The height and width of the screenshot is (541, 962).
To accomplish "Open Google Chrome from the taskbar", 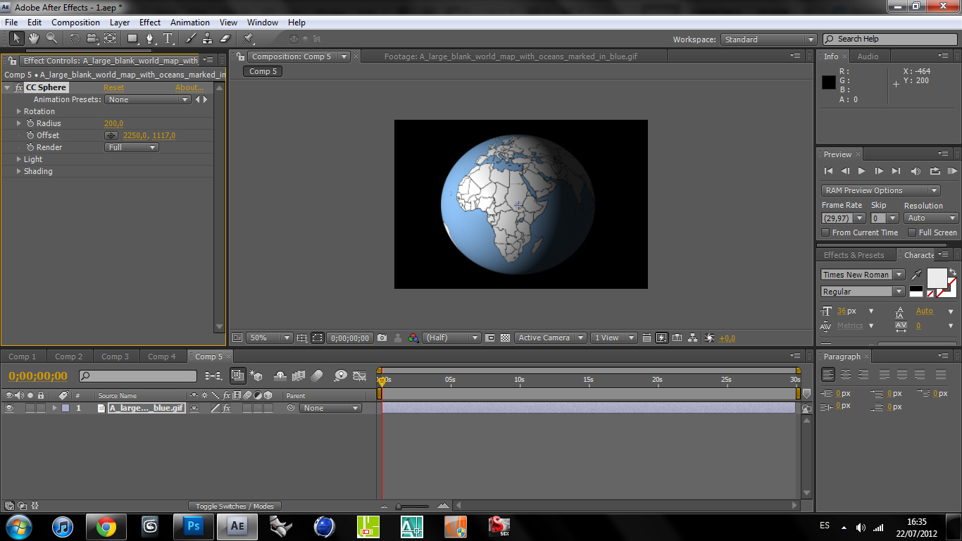I will (x=106, y=526).
